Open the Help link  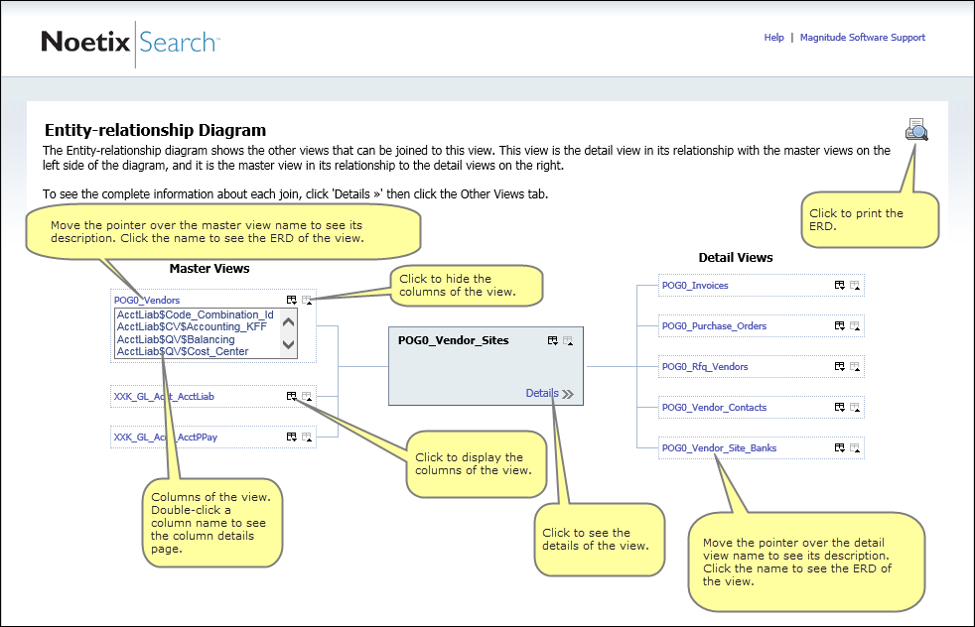click(773, 38)
